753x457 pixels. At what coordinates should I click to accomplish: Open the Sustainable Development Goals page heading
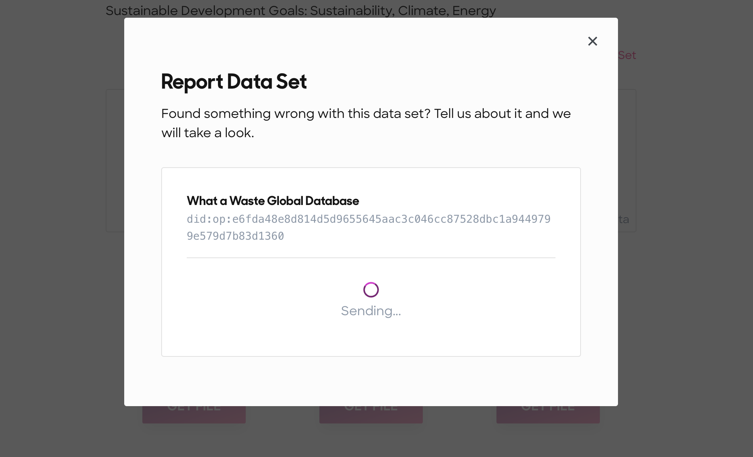[300, 10]
